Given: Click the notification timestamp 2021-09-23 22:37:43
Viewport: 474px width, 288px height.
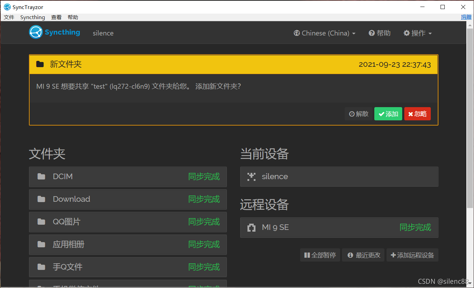Looking at the screenshot, I should coord(395,65).
